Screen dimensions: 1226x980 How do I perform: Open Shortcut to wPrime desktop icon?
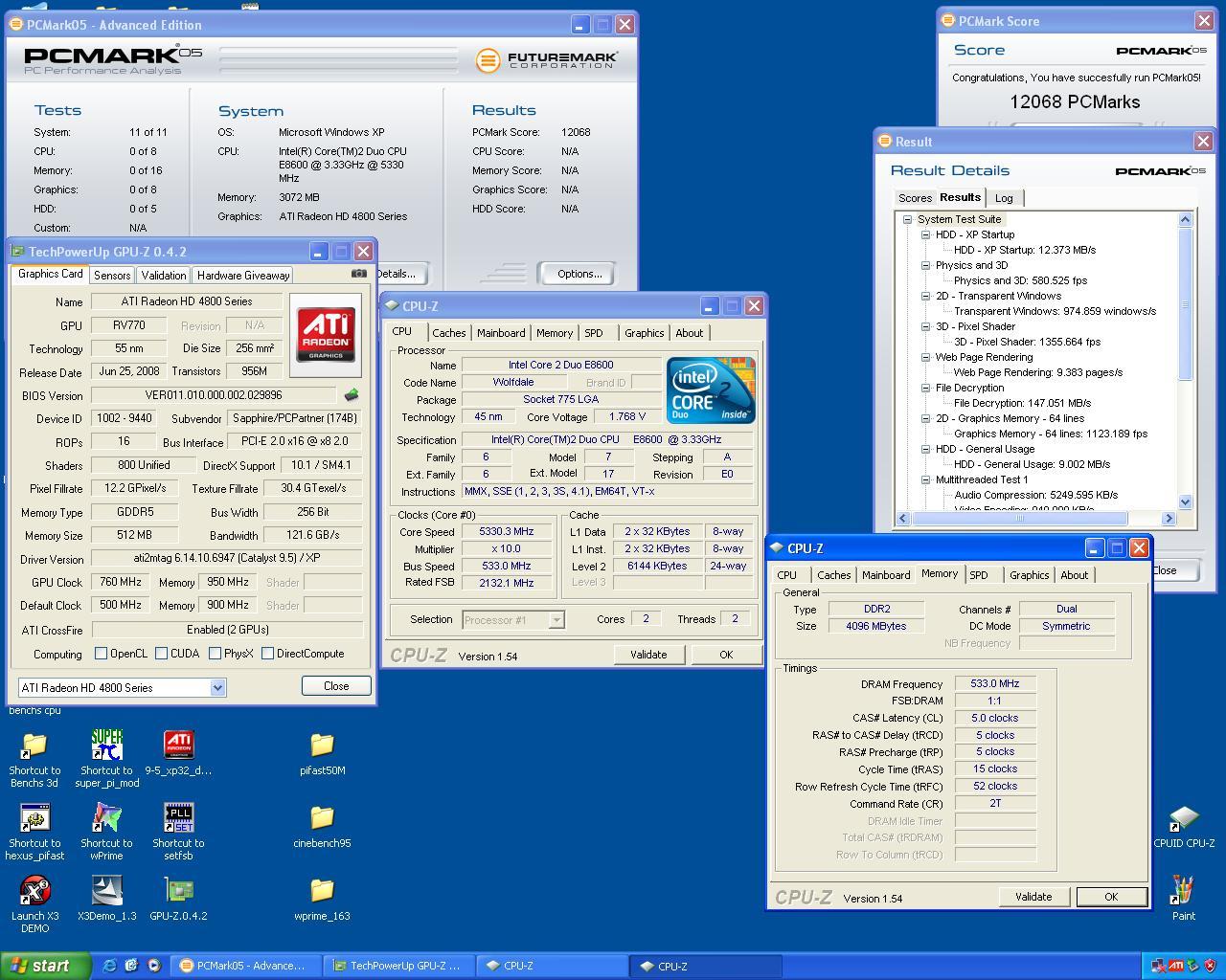tap(107, 819)
